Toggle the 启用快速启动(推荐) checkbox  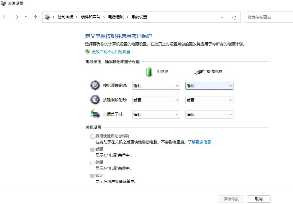92,136
